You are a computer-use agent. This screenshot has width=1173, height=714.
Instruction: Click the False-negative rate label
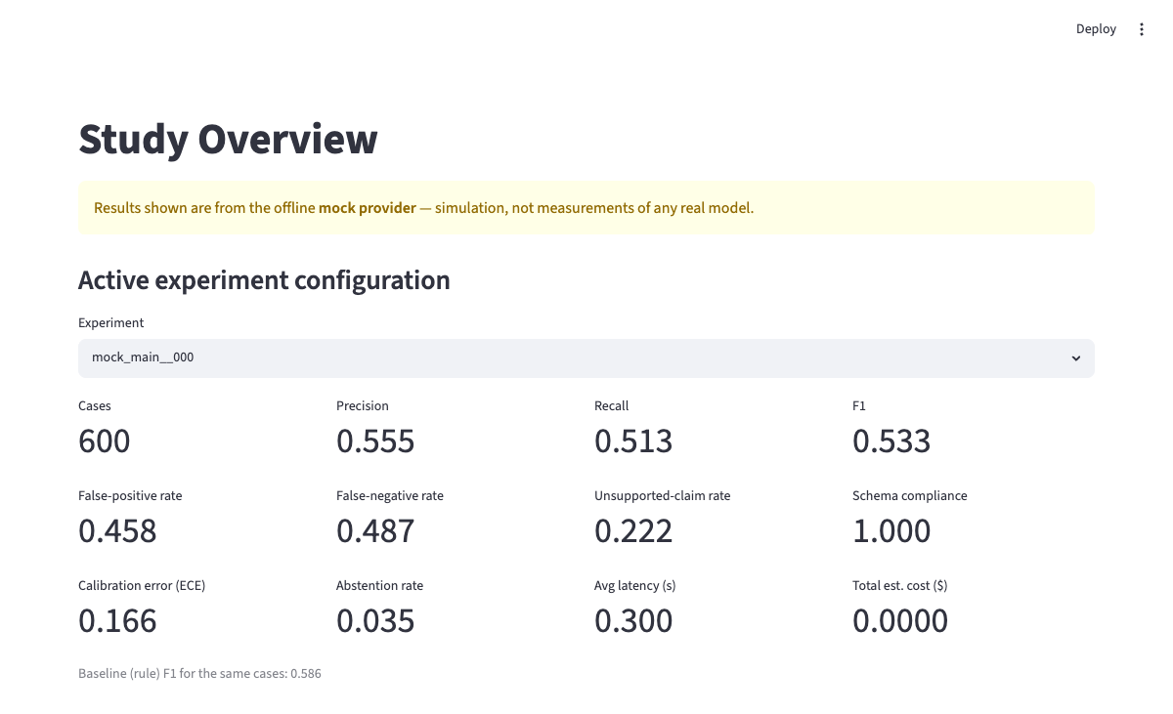pos(390,495)
